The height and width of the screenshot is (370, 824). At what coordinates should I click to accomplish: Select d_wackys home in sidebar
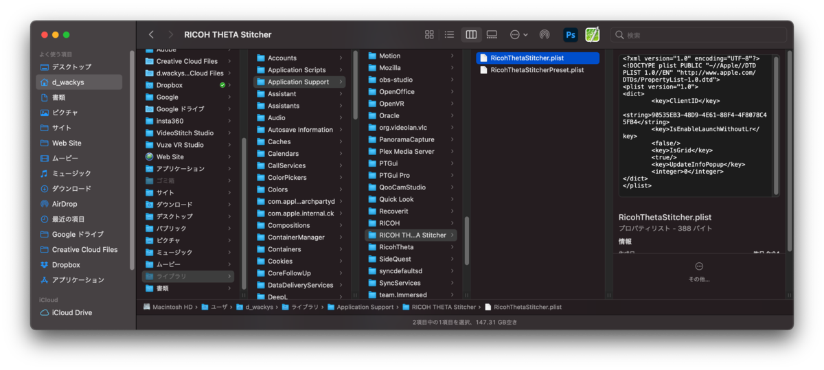[x=80, y=82]
